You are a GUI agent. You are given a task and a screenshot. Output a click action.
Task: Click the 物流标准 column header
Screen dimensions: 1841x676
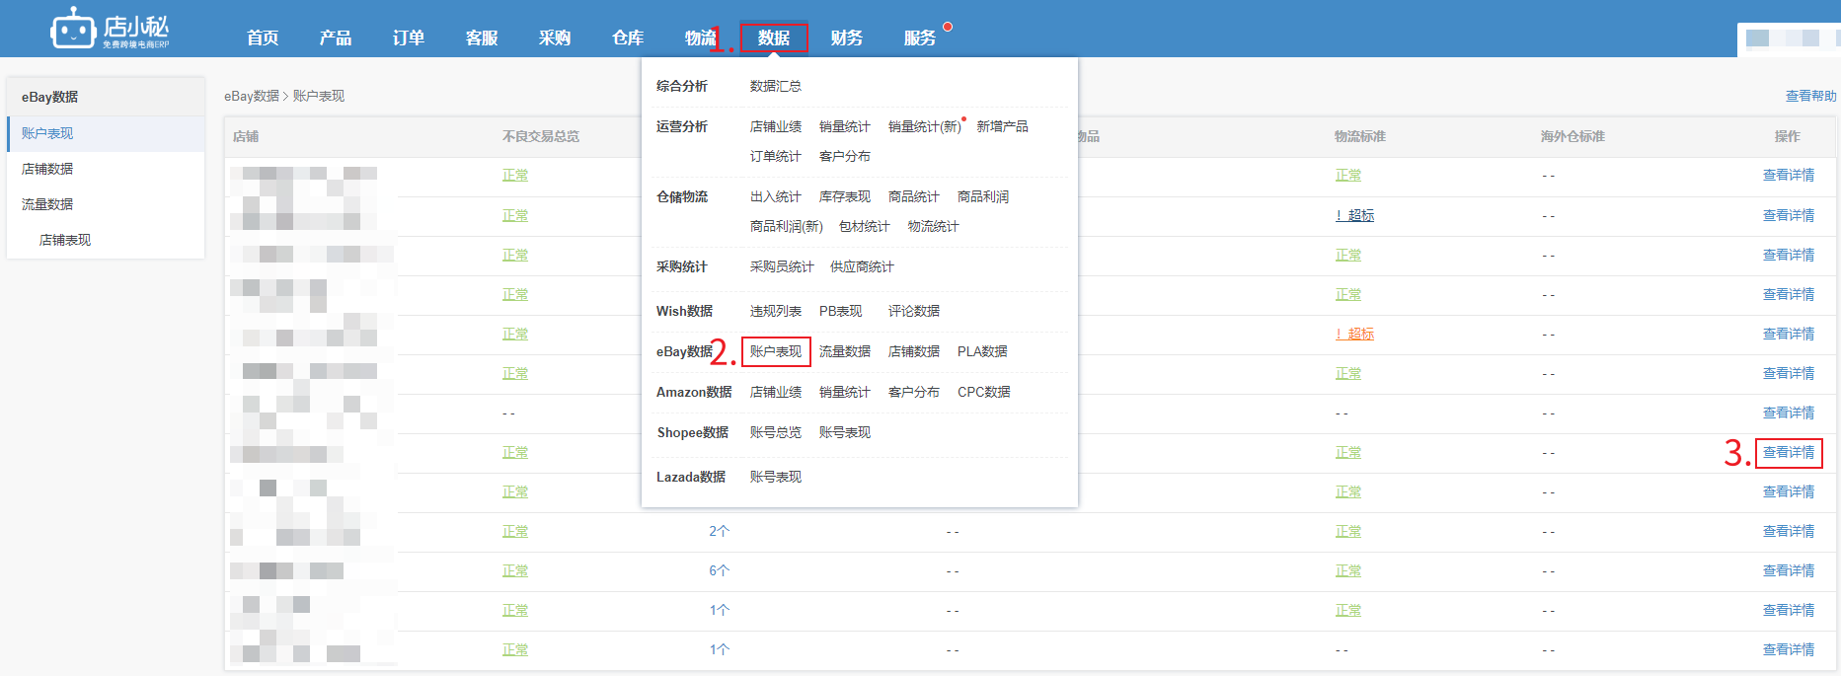[1360, 136]
